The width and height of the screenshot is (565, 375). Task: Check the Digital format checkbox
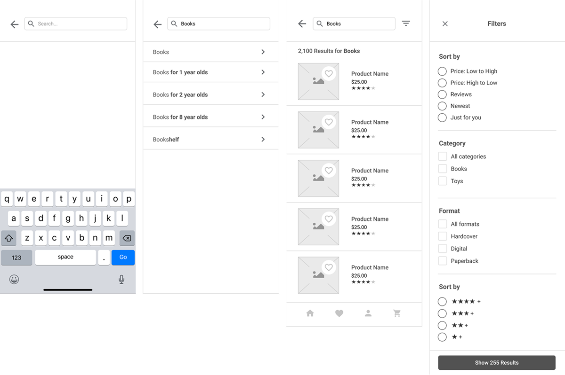click(x=443, y=249)
